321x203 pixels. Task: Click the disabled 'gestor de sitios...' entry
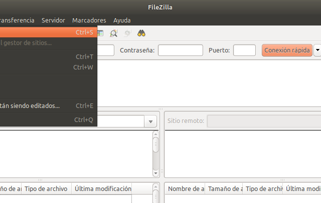pos(48,43)
